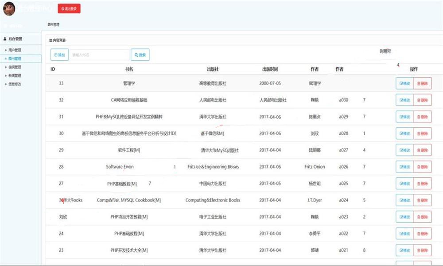Open 新闻管理 in the sidebar
The width and height of the screenshot is (443, 266).
pos(15,75)
